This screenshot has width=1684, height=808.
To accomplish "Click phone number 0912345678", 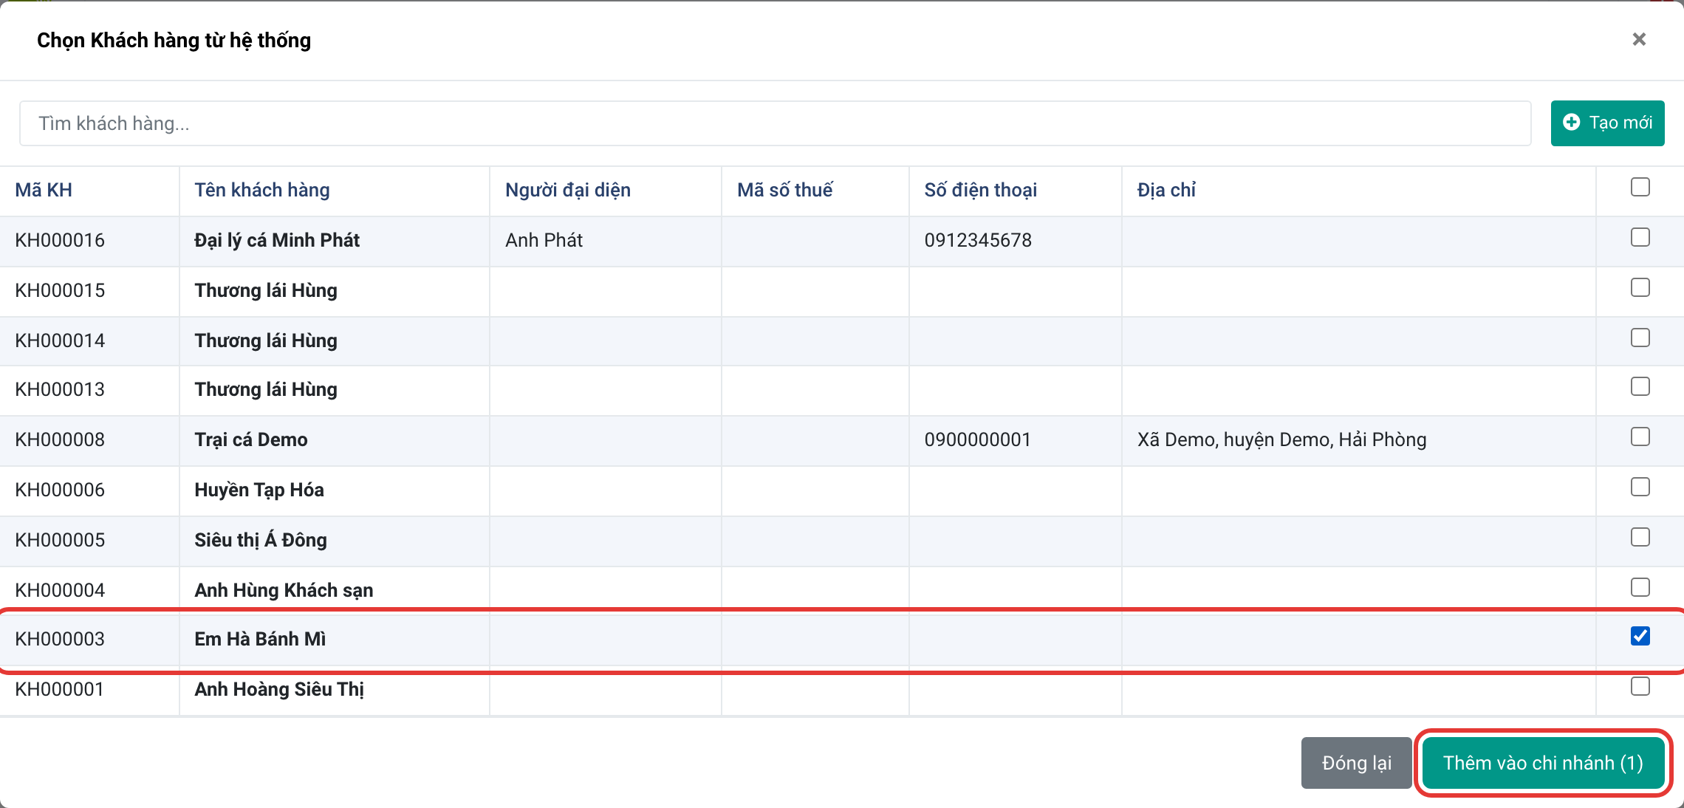I will click(978, 240).
